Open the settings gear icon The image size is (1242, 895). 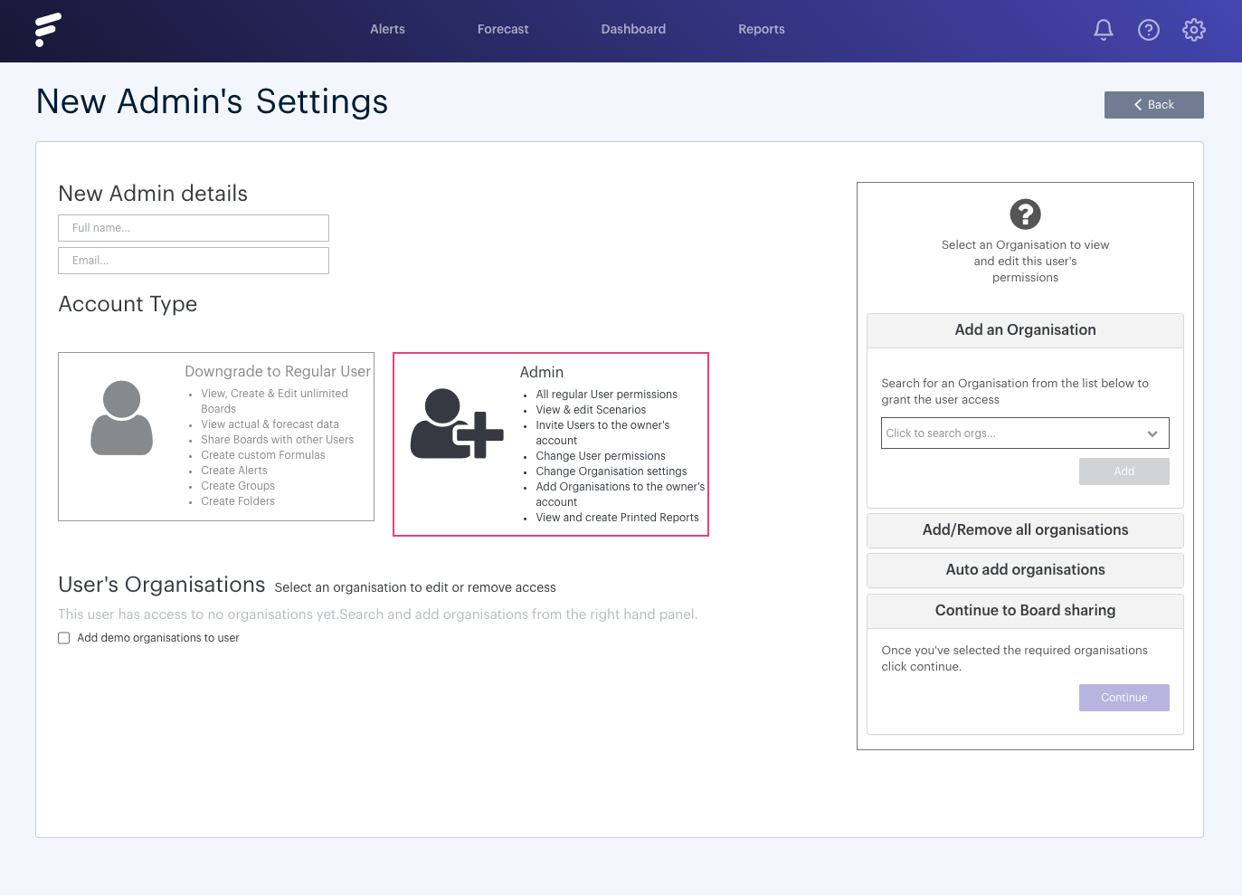point(1194,30)
